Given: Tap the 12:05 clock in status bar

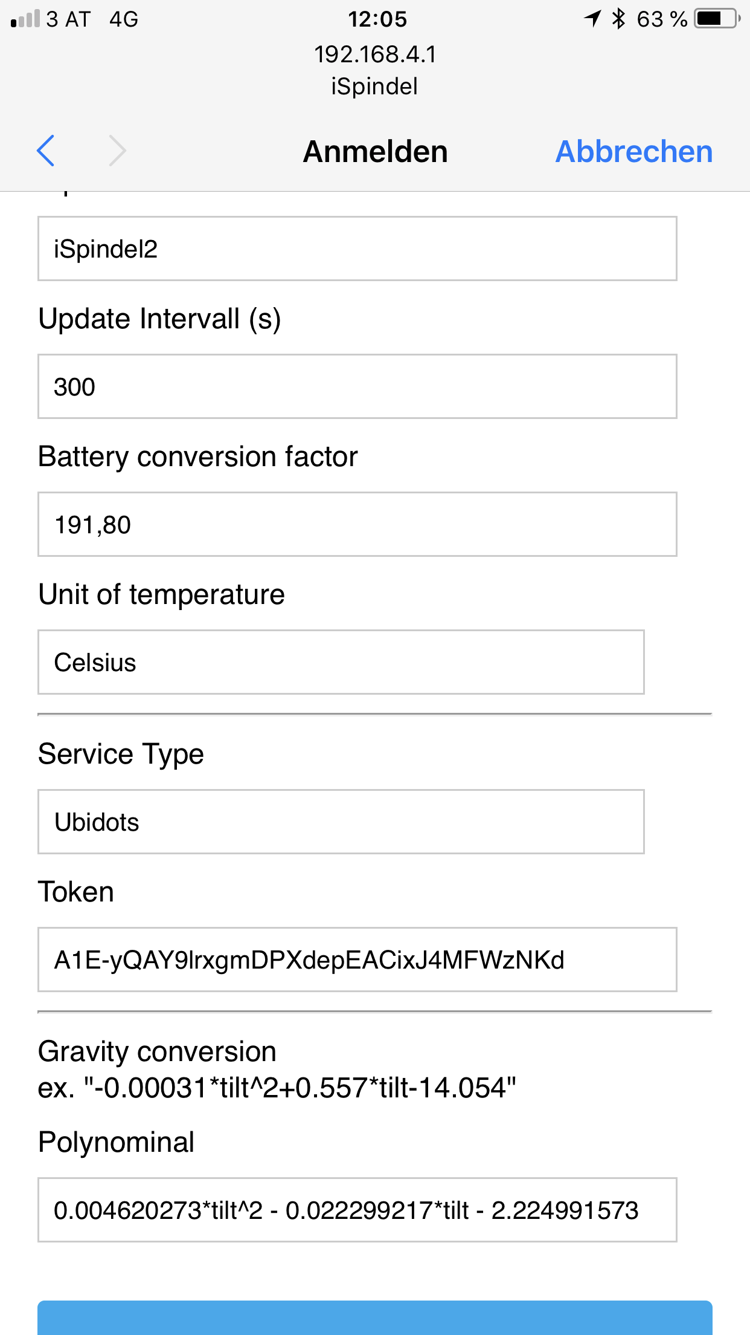Looking at the screenshot, I should [x=377, y=19].
